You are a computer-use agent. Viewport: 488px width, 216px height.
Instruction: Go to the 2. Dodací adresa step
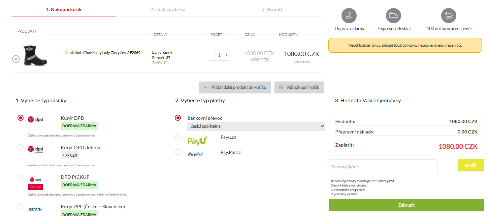168,9
